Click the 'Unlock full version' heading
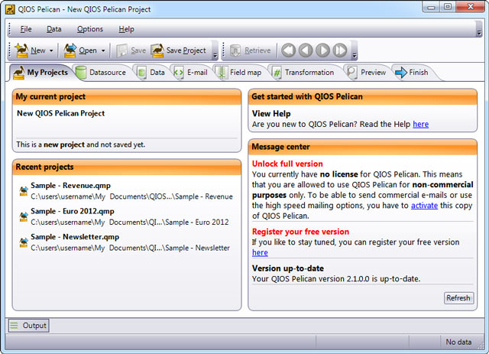The height and width of the screenshot is (354, 489). (287, 164)
